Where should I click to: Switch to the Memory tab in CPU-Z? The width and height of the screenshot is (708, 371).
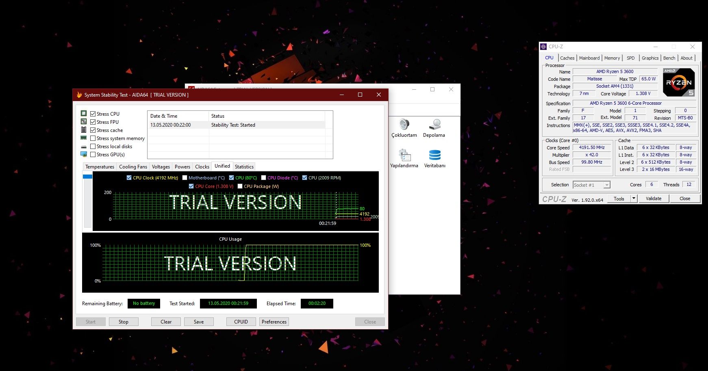(612, 58)
